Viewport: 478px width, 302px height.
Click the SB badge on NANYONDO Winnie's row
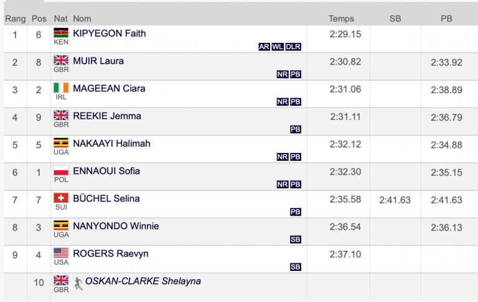(295, 239)
